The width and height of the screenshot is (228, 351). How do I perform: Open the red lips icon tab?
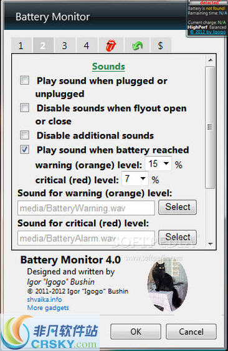click(x=111, y=46)
